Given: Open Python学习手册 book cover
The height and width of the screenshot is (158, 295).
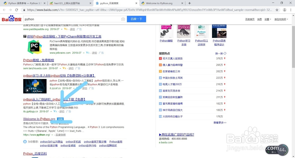Looking at the screenshot, I should (184, 31).
